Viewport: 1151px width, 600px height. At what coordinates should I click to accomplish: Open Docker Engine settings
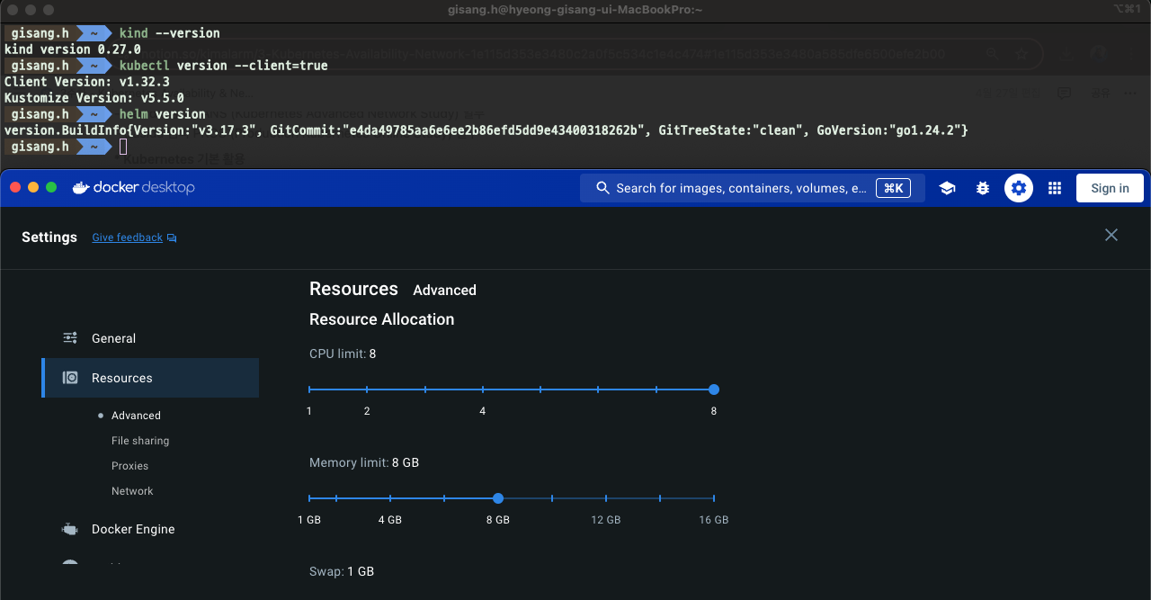tap(133, 529)
